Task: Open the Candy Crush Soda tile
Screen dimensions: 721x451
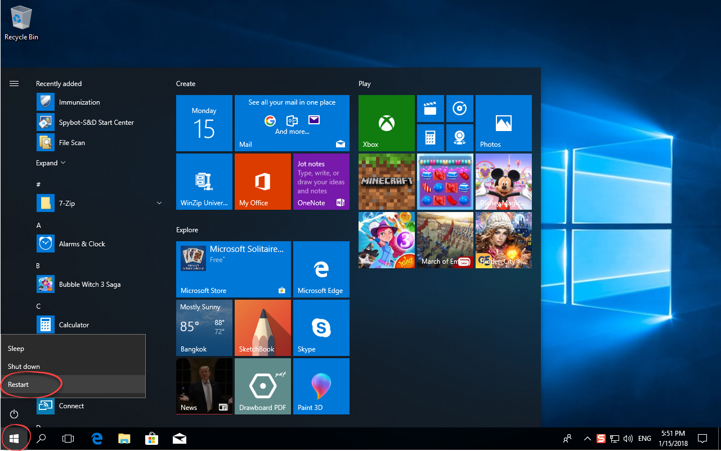Action: click(445, 182)
